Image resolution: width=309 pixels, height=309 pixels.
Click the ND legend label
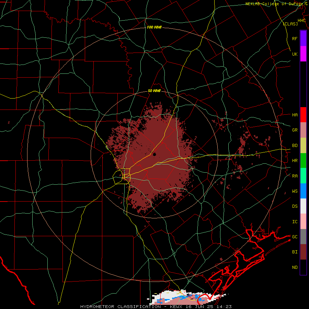(295, 267)
